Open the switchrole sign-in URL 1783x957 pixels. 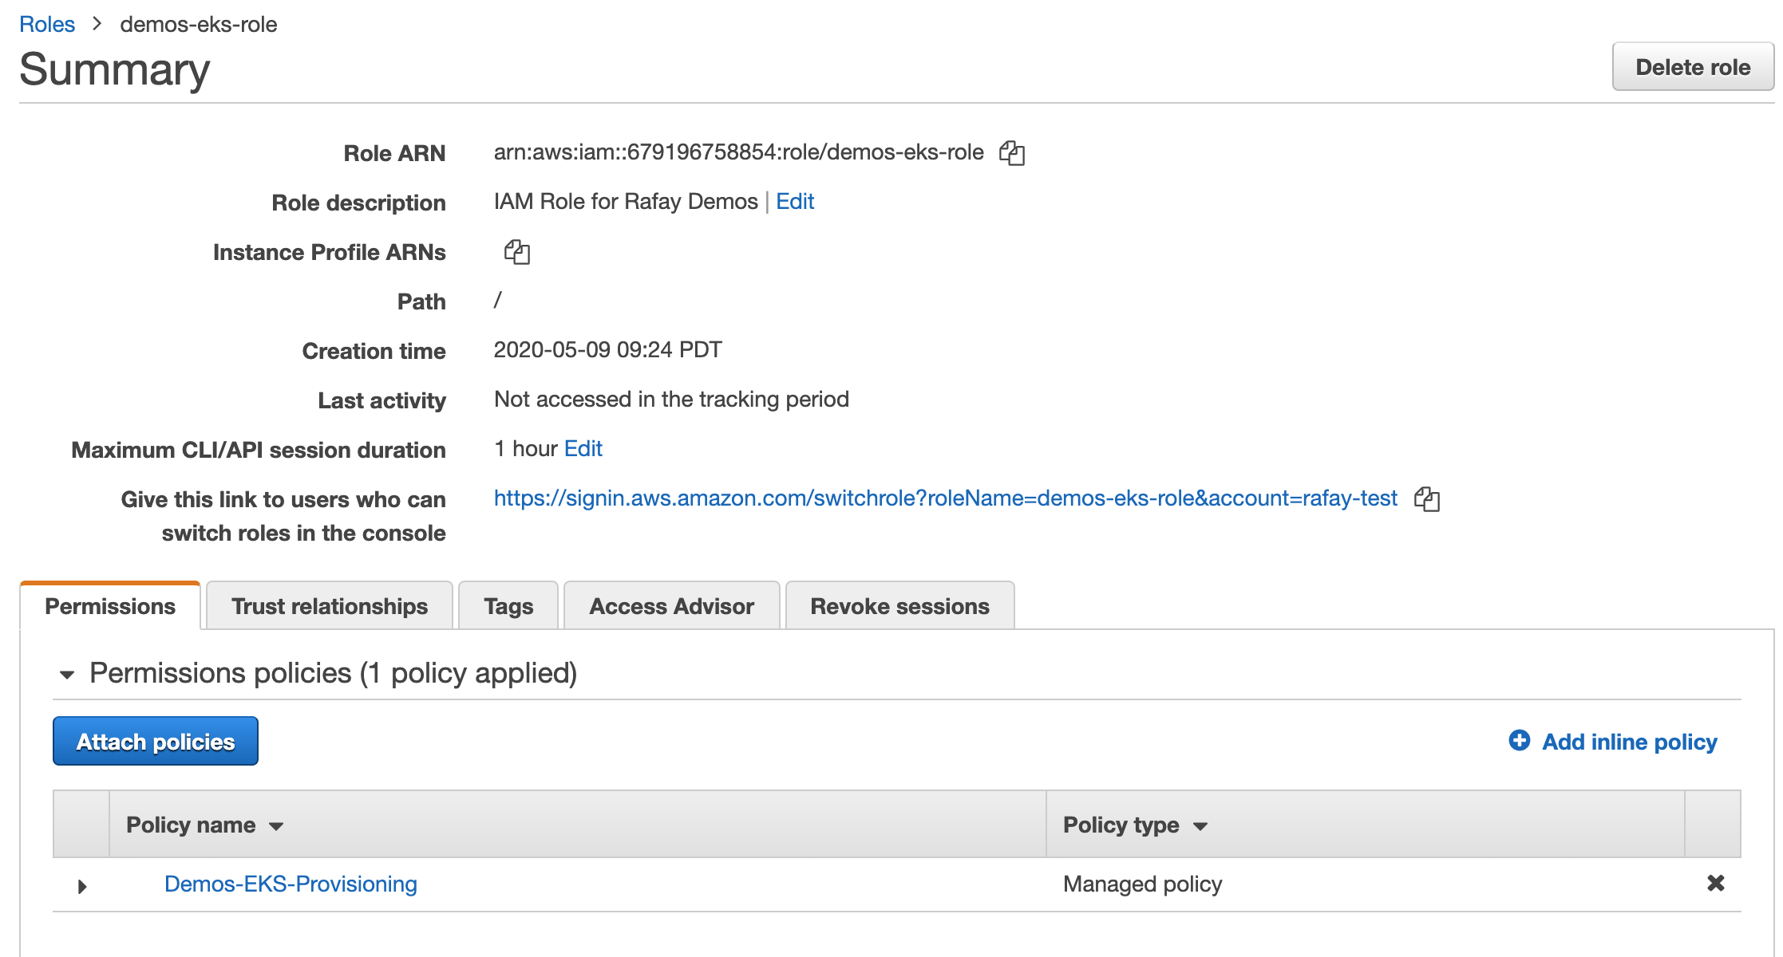pyautogui.click(x=946, y=498)
